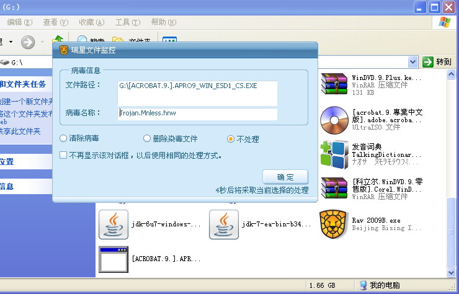Select the 删除染毒文件 radio option
The width and height of the screenshot is (459, 294).
point(147,138)
